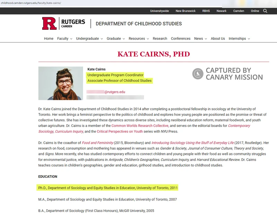Open Food and Femininity book link
Viewport: 277px width, 215px height.
[x=98, y=143]
